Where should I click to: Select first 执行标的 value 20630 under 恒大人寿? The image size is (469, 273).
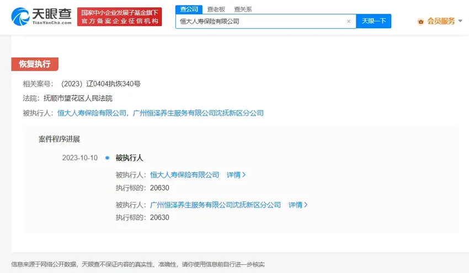coord(159,188)
